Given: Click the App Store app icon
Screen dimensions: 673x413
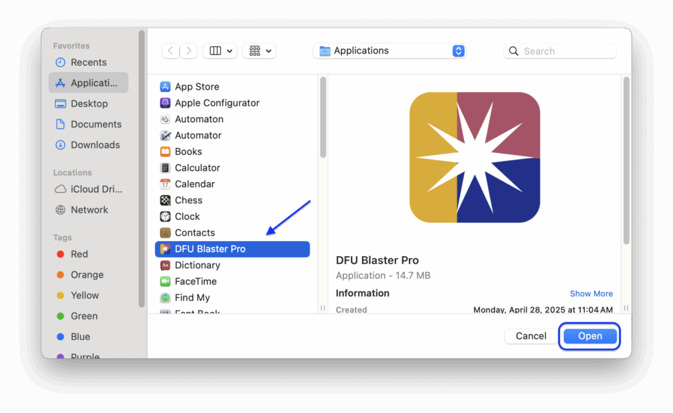Looking at the screenshot, I should coord(165,87).
